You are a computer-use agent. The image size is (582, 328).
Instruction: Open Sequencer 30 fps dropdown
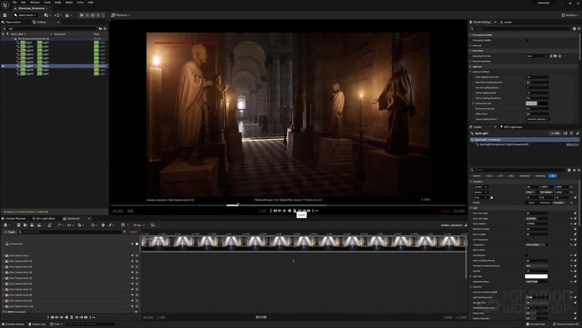click(139, 225)
